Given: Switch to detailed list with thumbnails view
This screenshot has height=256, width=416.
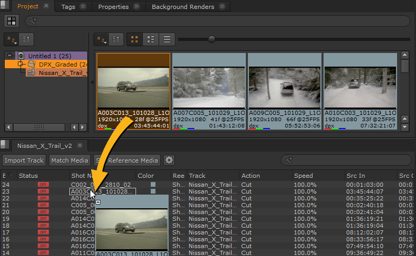Looking at the screenshot, I should pos(151,39).
